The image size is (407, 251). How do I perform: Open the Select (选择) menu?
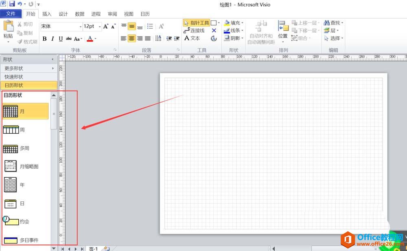pyautogui.click(x=334, y=38)
